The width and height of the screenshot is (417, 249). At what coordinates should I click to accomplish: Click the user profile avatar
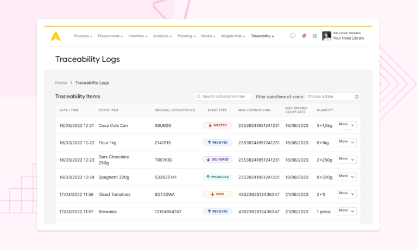tap(326, 36)
